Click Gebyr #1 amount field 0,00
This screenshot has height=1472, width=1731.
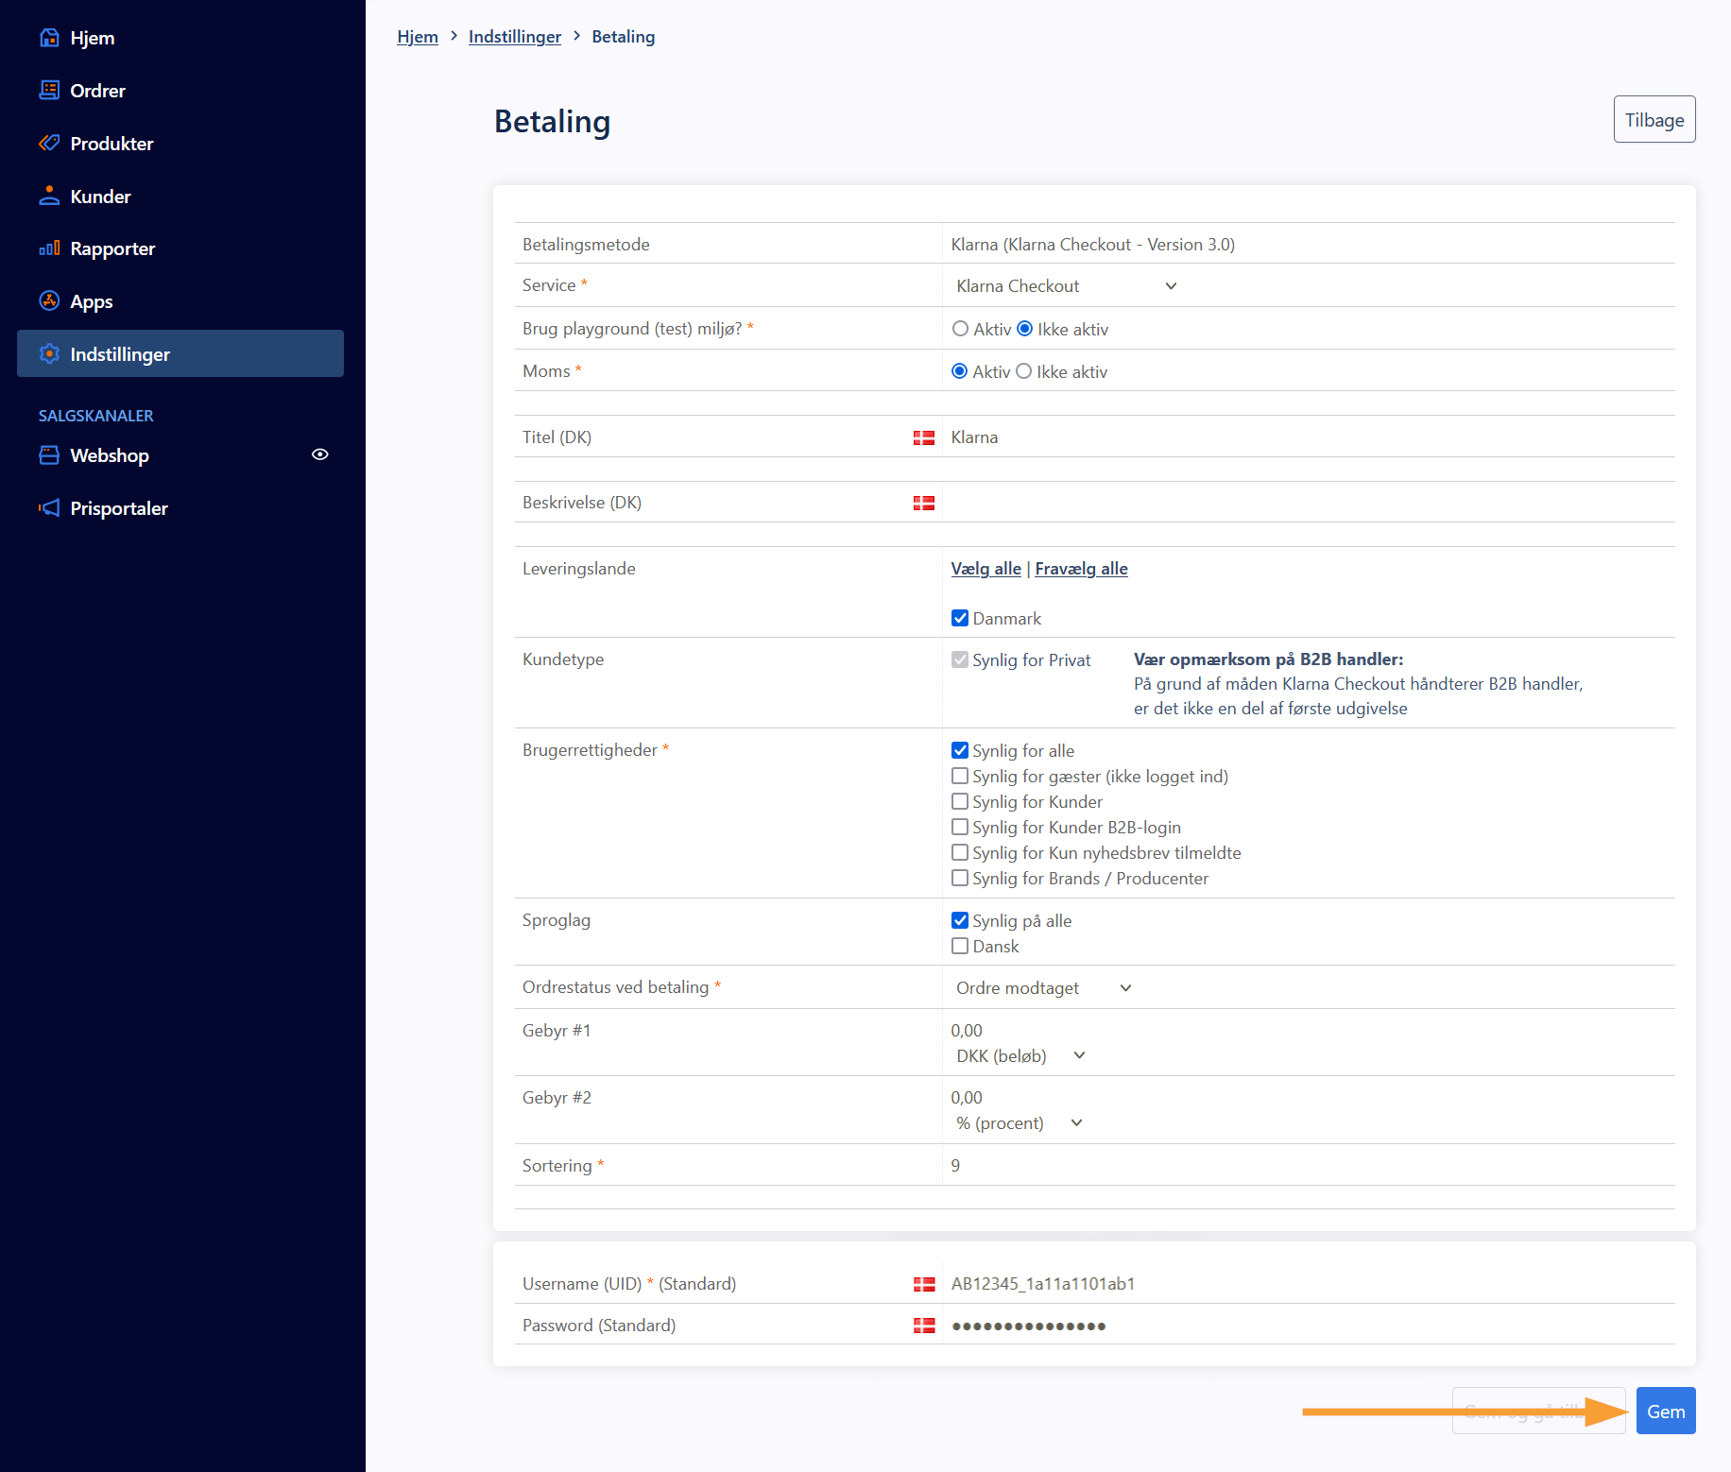click(x=1309, y=1030)
